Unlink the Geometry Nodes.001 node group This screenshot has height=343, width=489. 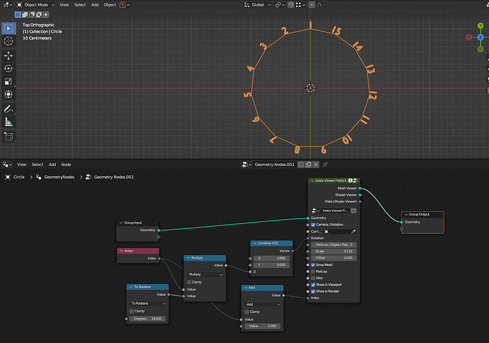tap(315, 164)
